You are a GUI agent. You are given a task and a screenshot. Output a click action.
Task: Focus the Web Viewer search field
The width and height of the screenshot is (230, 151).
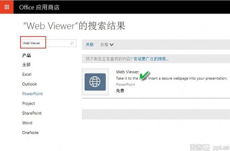click(49, 43)
